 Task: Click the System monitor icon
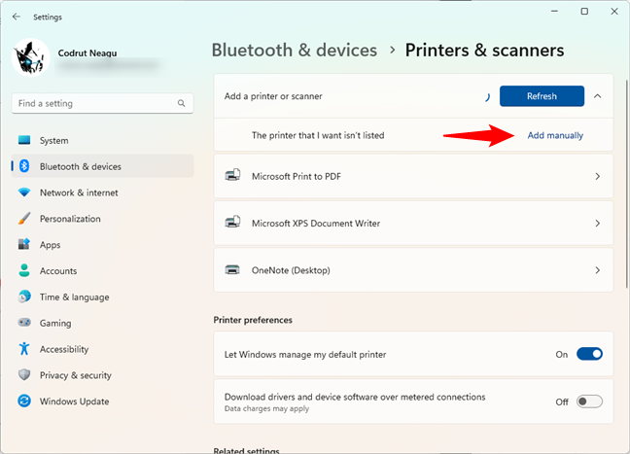(24, 140)
